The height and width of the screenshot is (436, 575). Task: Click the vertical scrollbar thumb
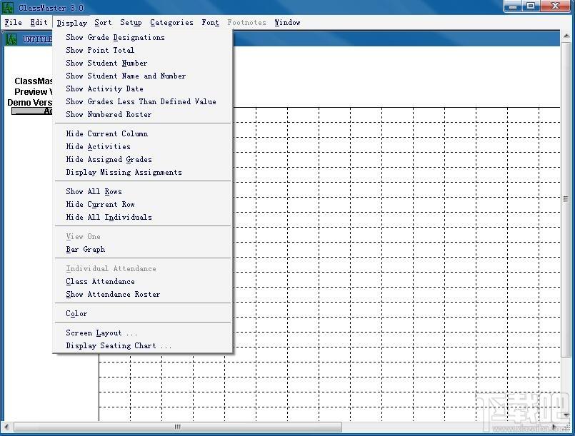coord(566,198)
